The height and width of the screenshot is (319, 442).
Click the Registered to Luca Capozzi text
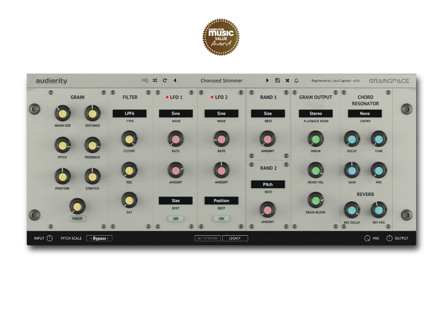(x=335, y=81)
